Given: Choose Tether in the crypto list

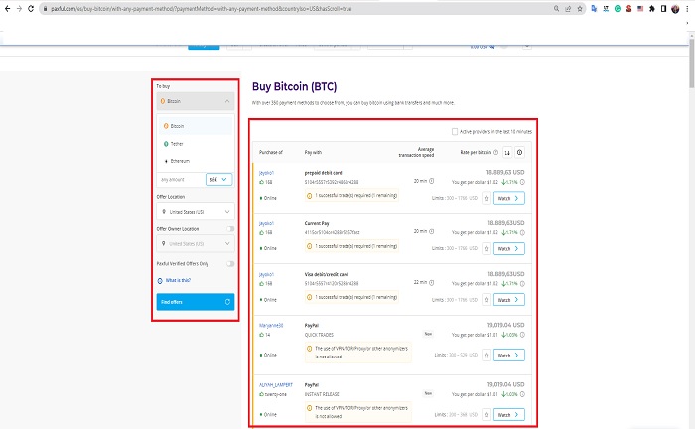Looking at the screenshot, I should pyautogui.click(x=195, y=144).
